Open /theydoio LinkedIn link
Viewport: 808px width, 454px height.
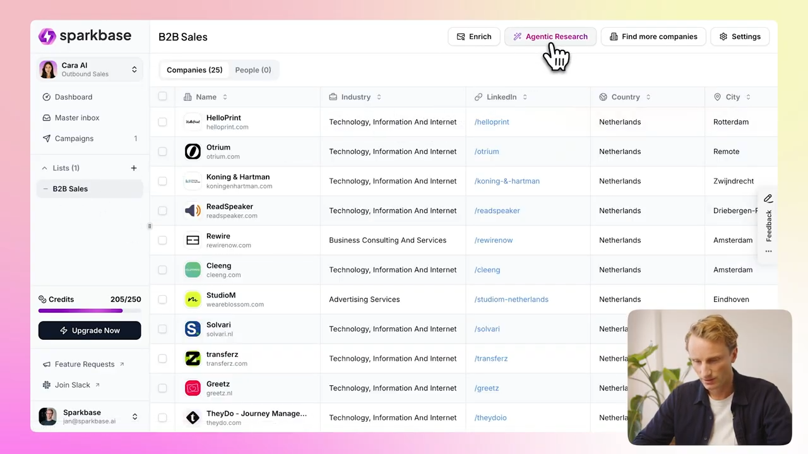click(490, 418)
